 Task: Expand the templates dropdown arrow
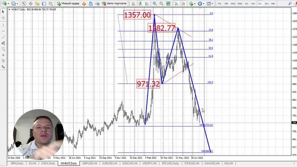pos(213,4)
